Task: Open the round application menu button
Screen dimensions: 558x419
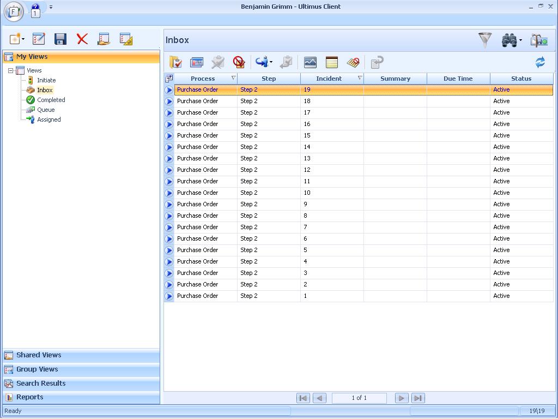Action: point(14,11)
